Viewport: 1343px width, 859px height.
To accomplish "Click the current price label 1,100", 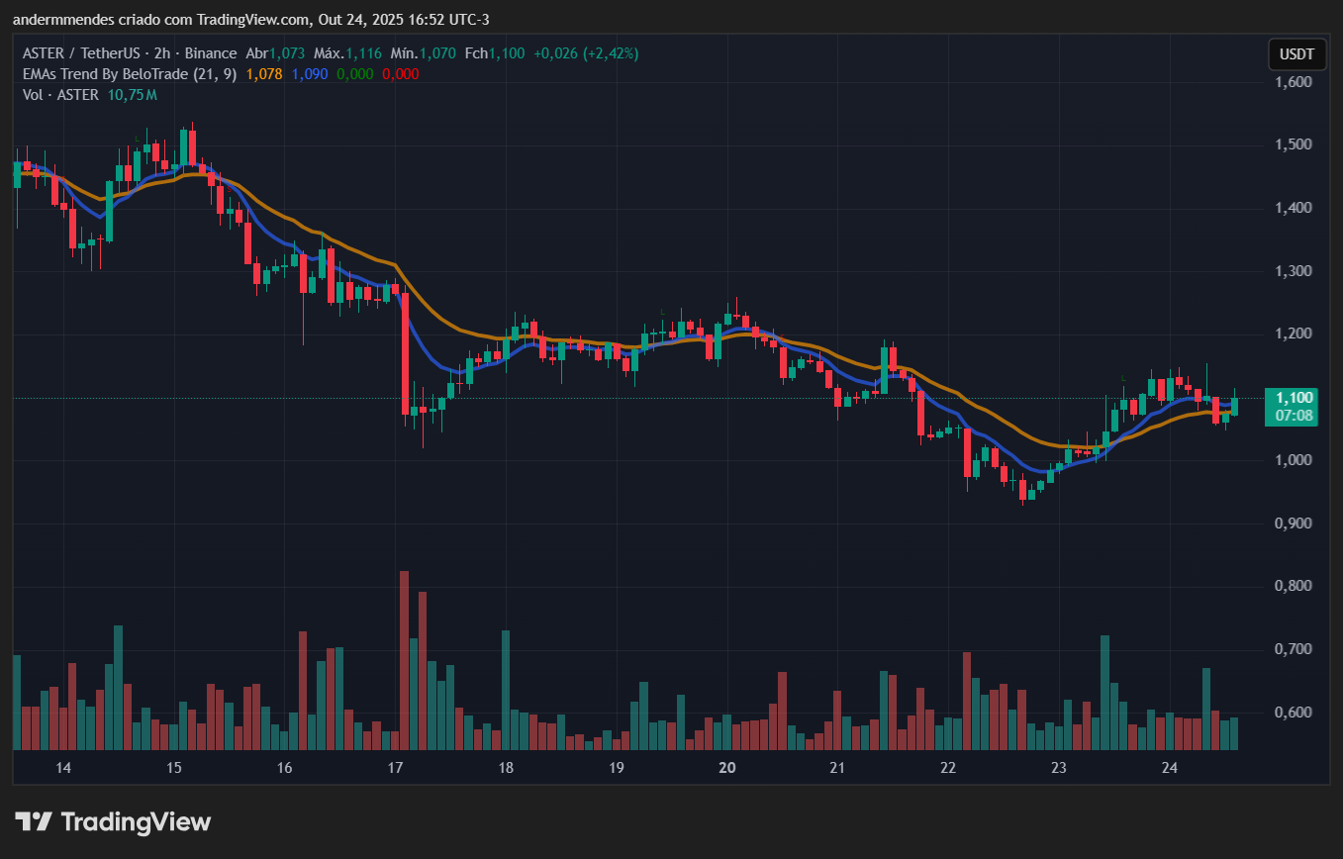I will (x=1295, y=398).
